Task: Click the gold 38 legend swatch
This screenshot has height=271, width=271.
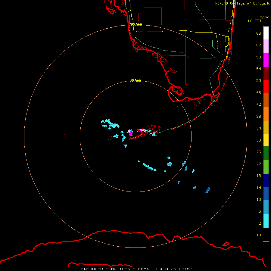Action: tap(266, 127)
